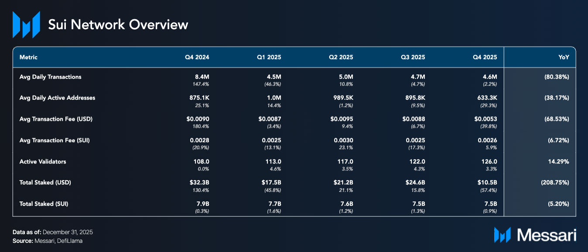Click the 0.0026 SUI fee value

coord(488,140)
